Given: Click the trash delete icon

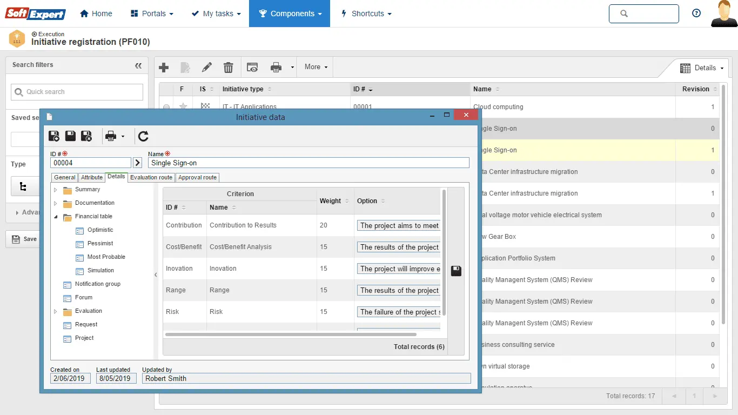Looking at the screenshot, I should pyautogui.click(x=228, y=68).
